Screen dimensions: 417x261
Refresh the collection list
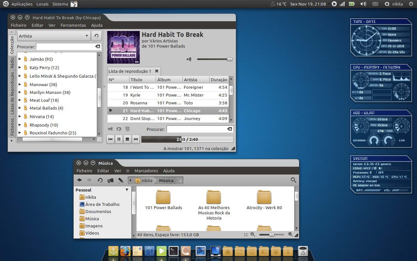[96, 36]
